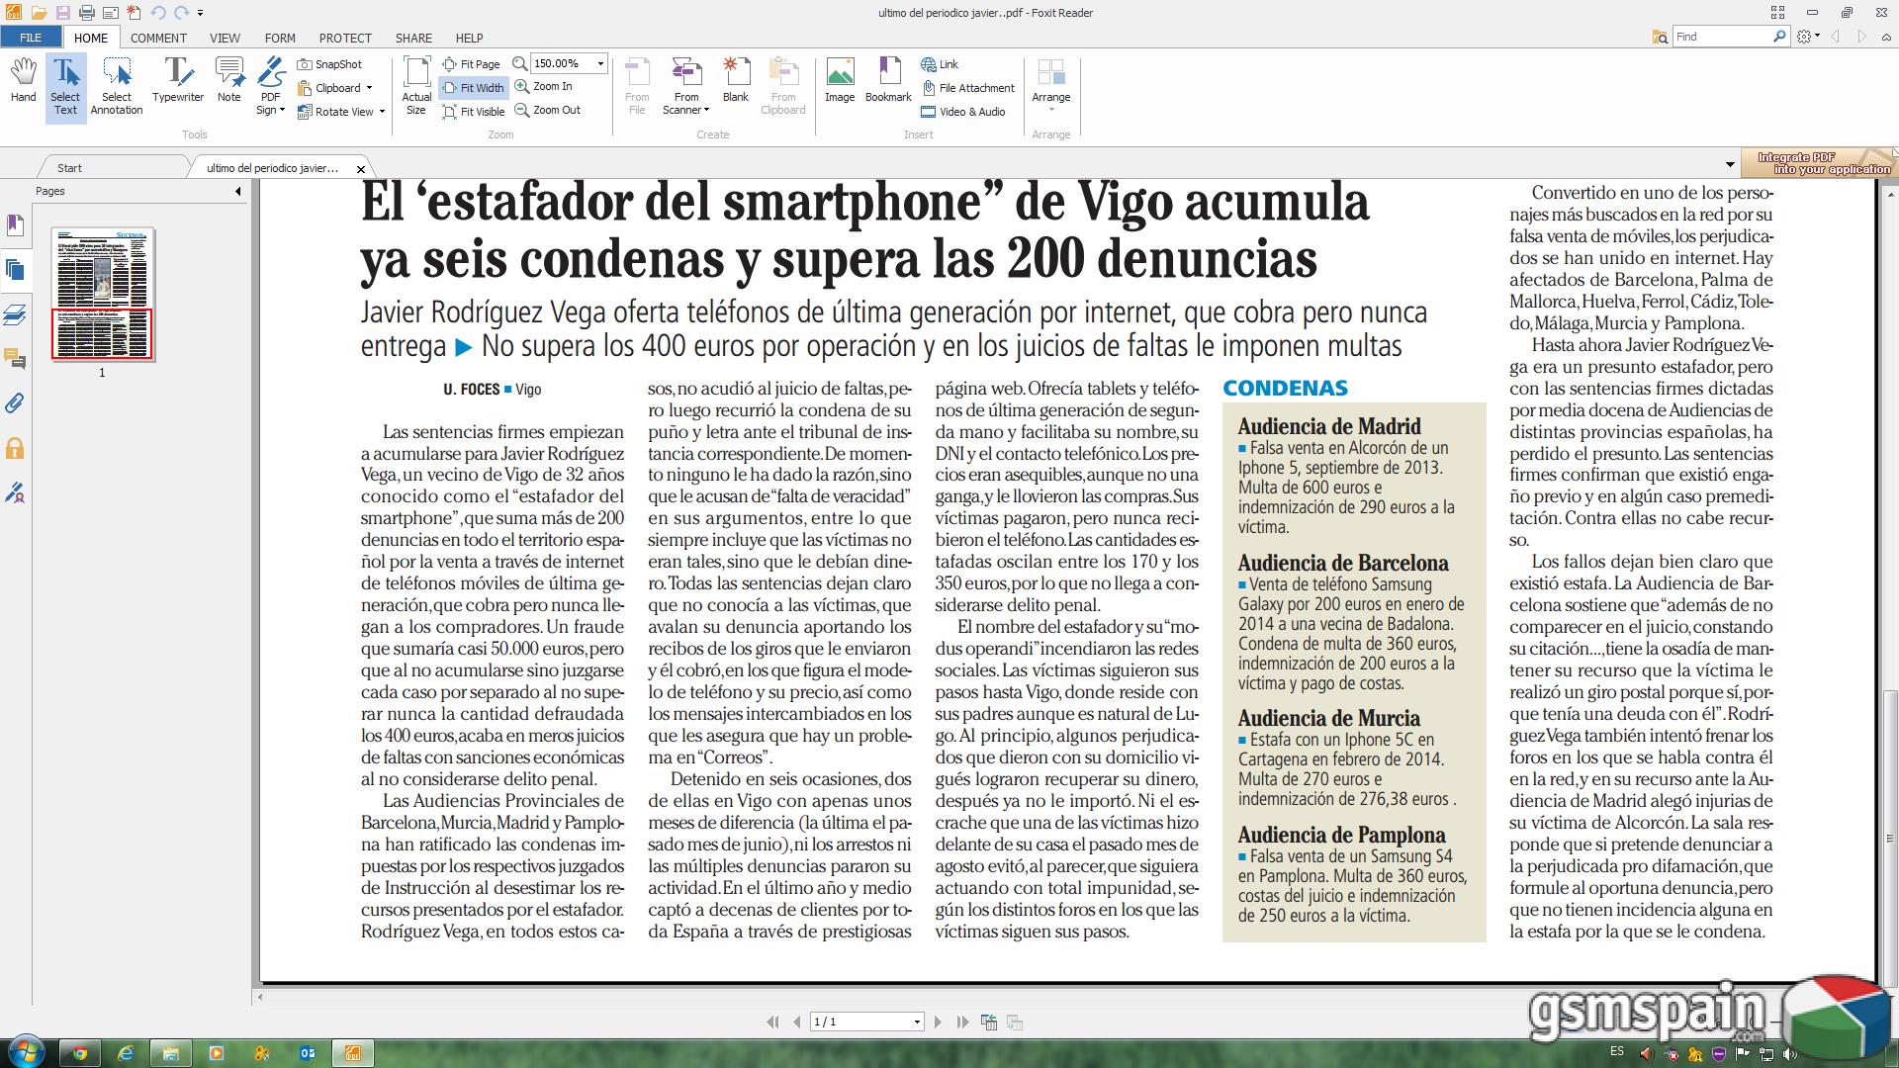Take a SnapShot of the page
Image resolution: width=1899 pixels, height=1068 pixels.
click(x=330, y=64)
